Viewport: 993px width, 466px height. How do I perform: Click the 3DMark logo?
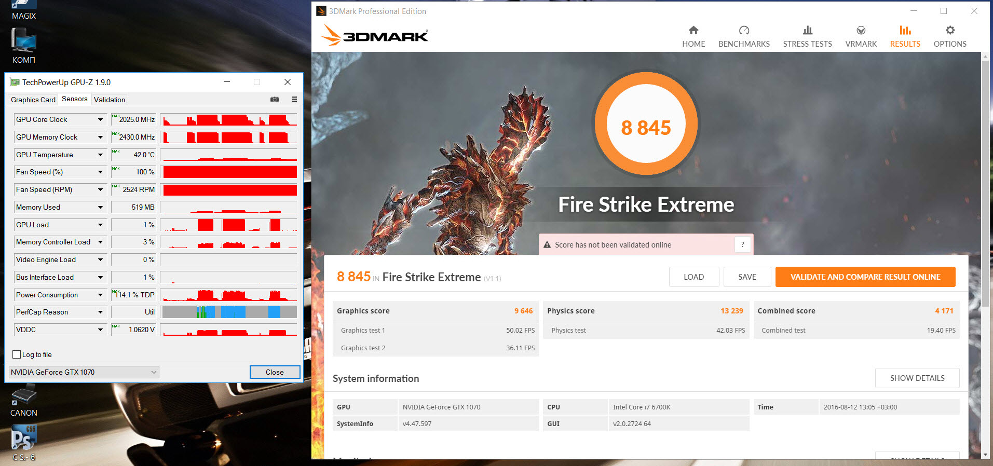[374, 35]
